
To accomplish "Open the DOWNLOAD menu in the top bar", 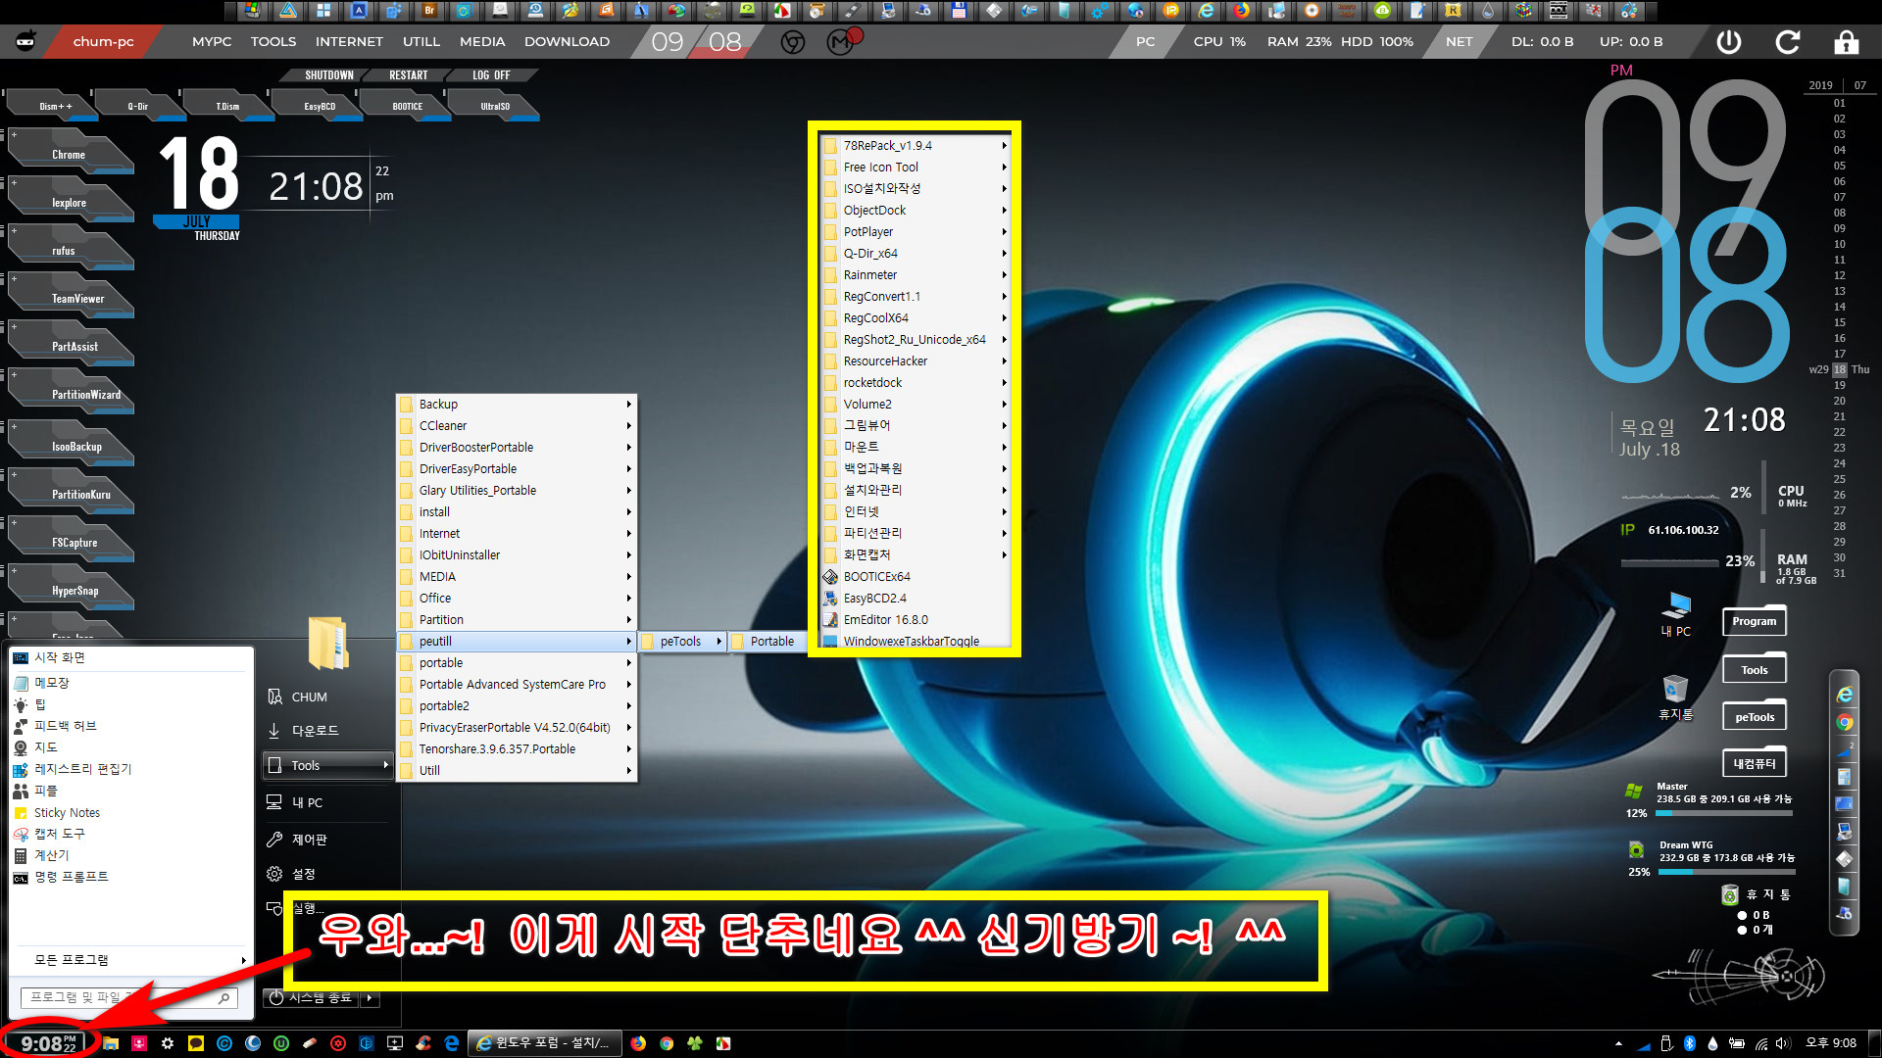I will (x=567, y=42).
